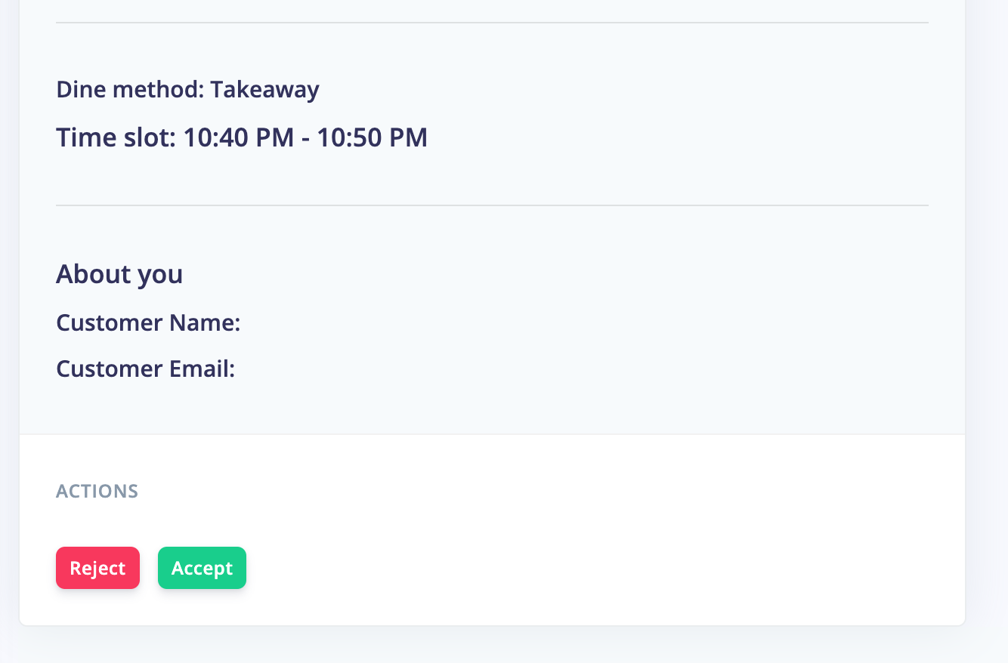Screen dimensions: 1008x663
Task: Click the divider line above About you
Action: 492,205
